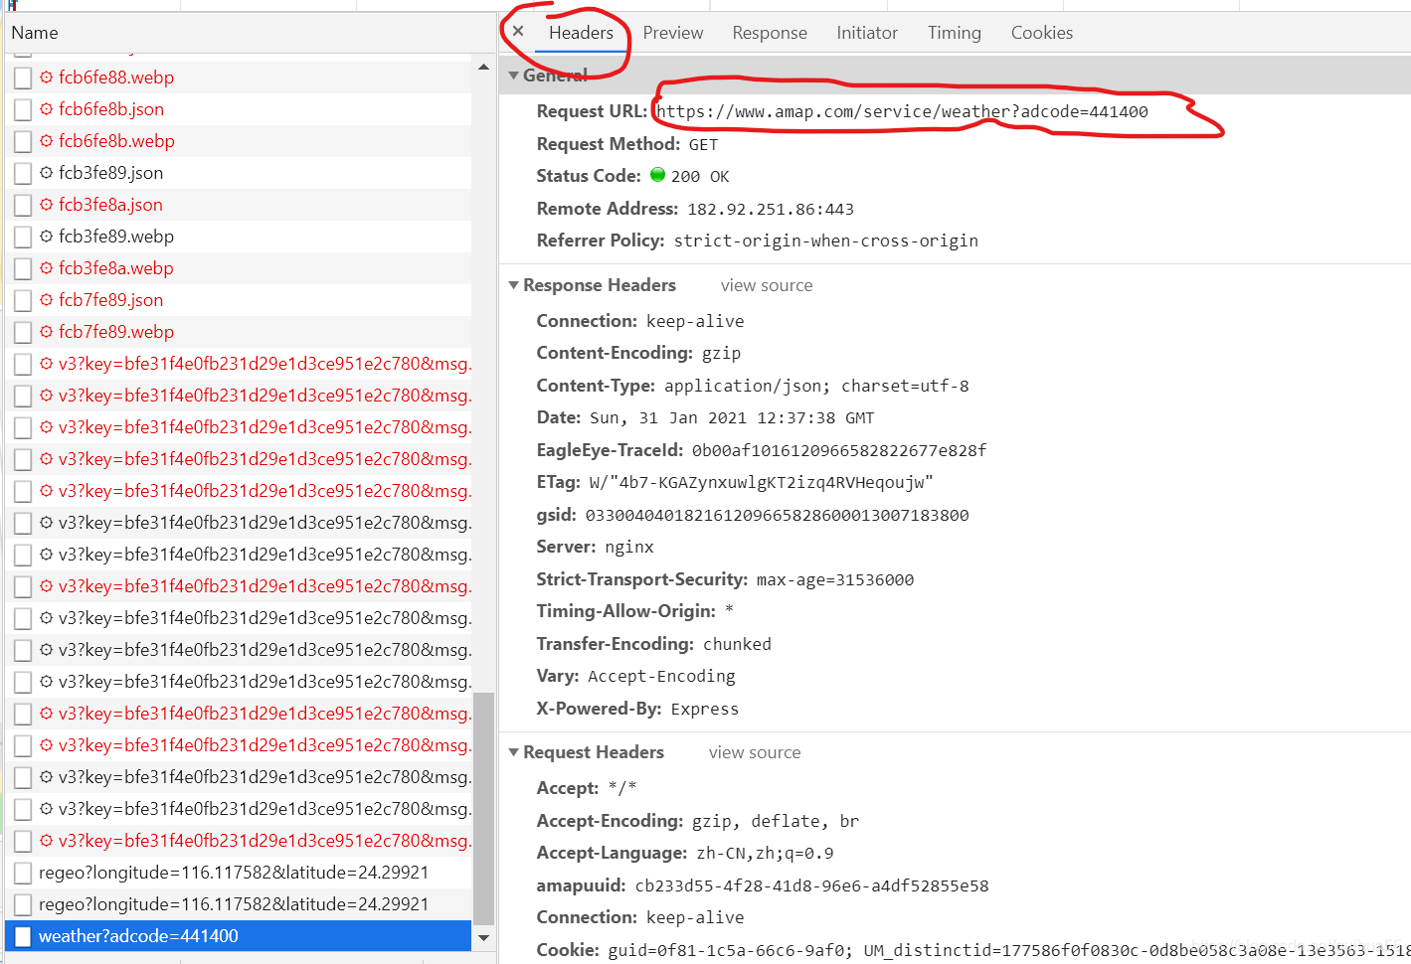Switch to the Initiator tab
This screenshot has width=1411, height=964.
[x=867, y=33]
